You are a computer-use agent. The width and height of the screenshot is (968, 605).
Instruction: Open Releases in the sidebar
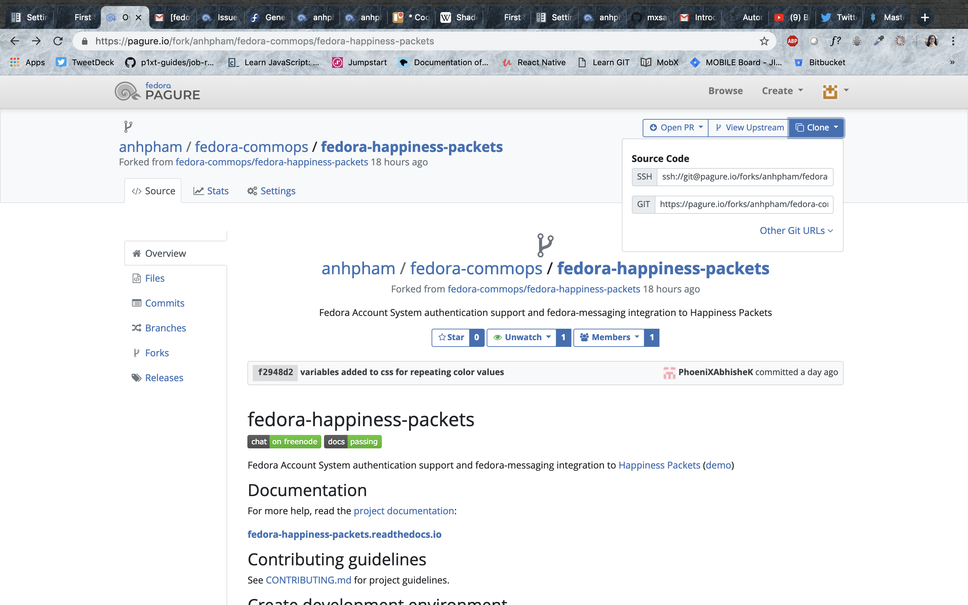(158, 377)
